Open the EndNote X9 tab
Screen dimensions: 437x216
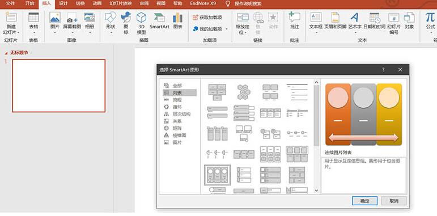click(x=203, y=3)
